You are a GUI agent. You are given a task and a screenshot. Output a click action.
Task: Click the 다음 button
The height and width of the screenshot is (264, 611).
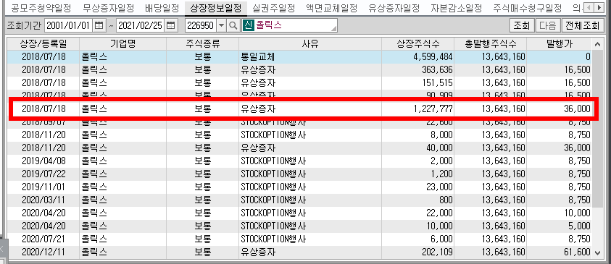(548, 26)
